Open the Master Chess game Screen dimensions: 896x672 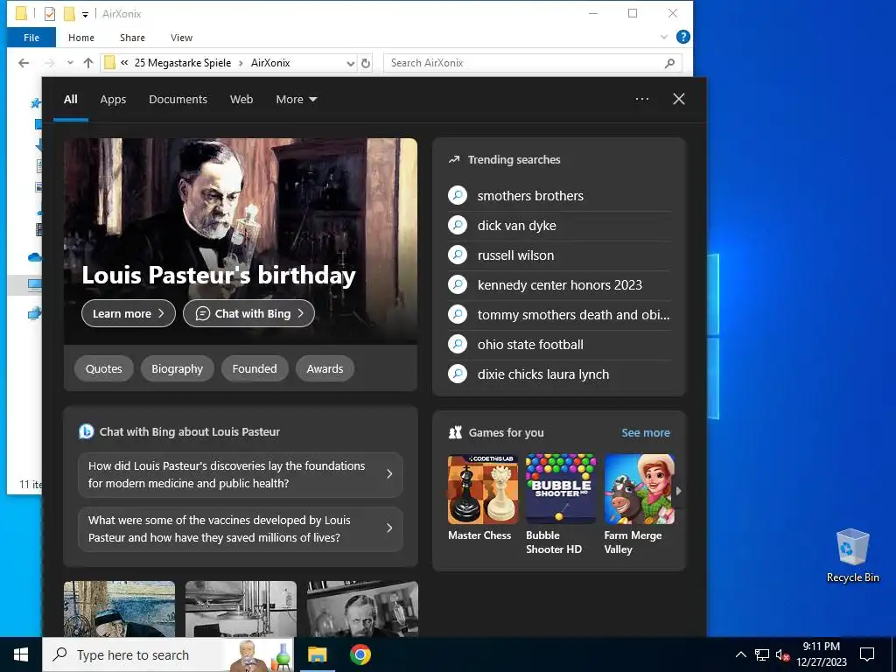pyautogui.click(x=483, y=498)
